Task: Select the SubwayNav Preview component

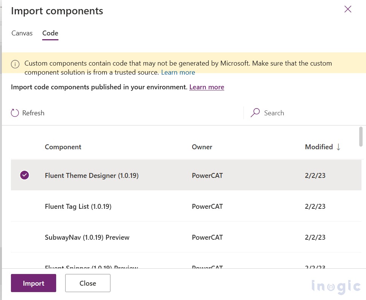Action: coord(87,237)
